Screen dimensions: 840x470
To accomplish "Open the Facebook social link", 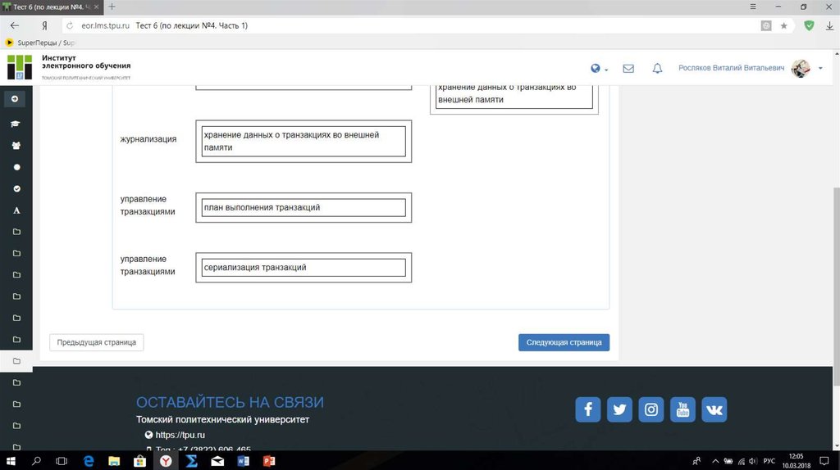I will [x=587, y=409].
